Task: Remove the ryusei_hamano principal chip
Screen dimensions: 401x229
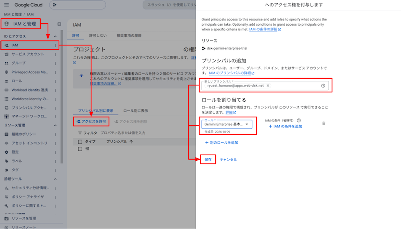Action: pos(268,86)
